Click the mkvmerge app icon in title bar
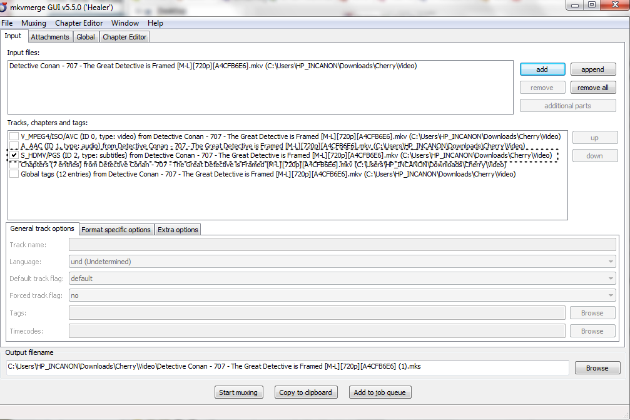The image size is (630, 420). [x=3, y=7]
